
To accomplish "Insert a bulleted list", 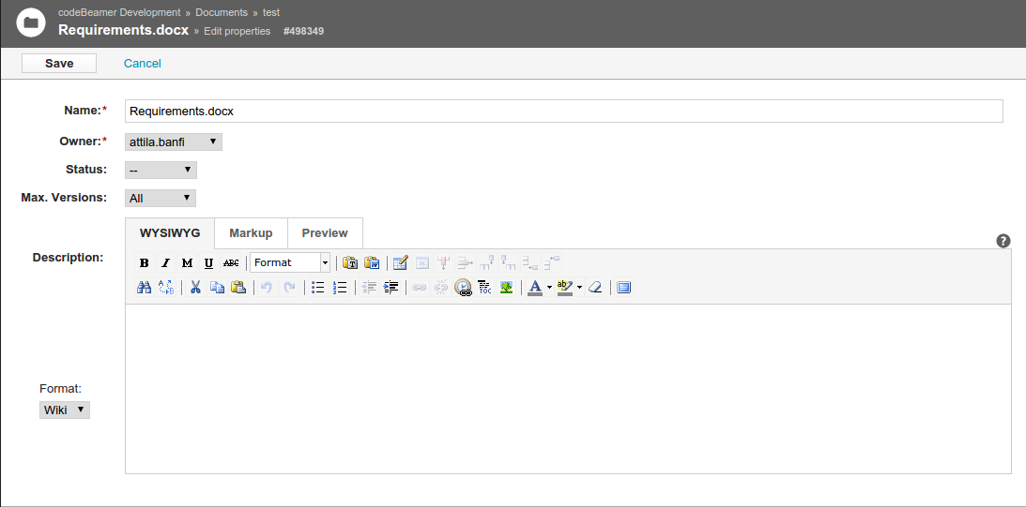I will 318,287.
